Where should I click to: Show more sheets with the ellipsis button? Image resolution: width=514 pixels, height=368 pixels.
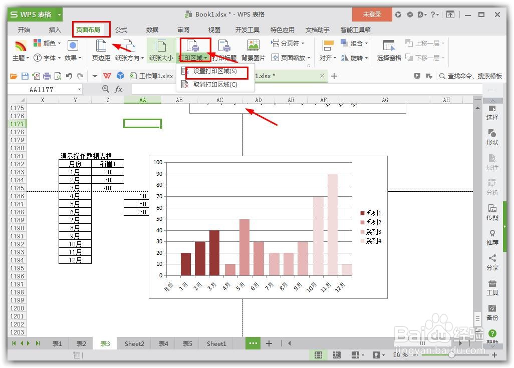click(x=253, y=343)
